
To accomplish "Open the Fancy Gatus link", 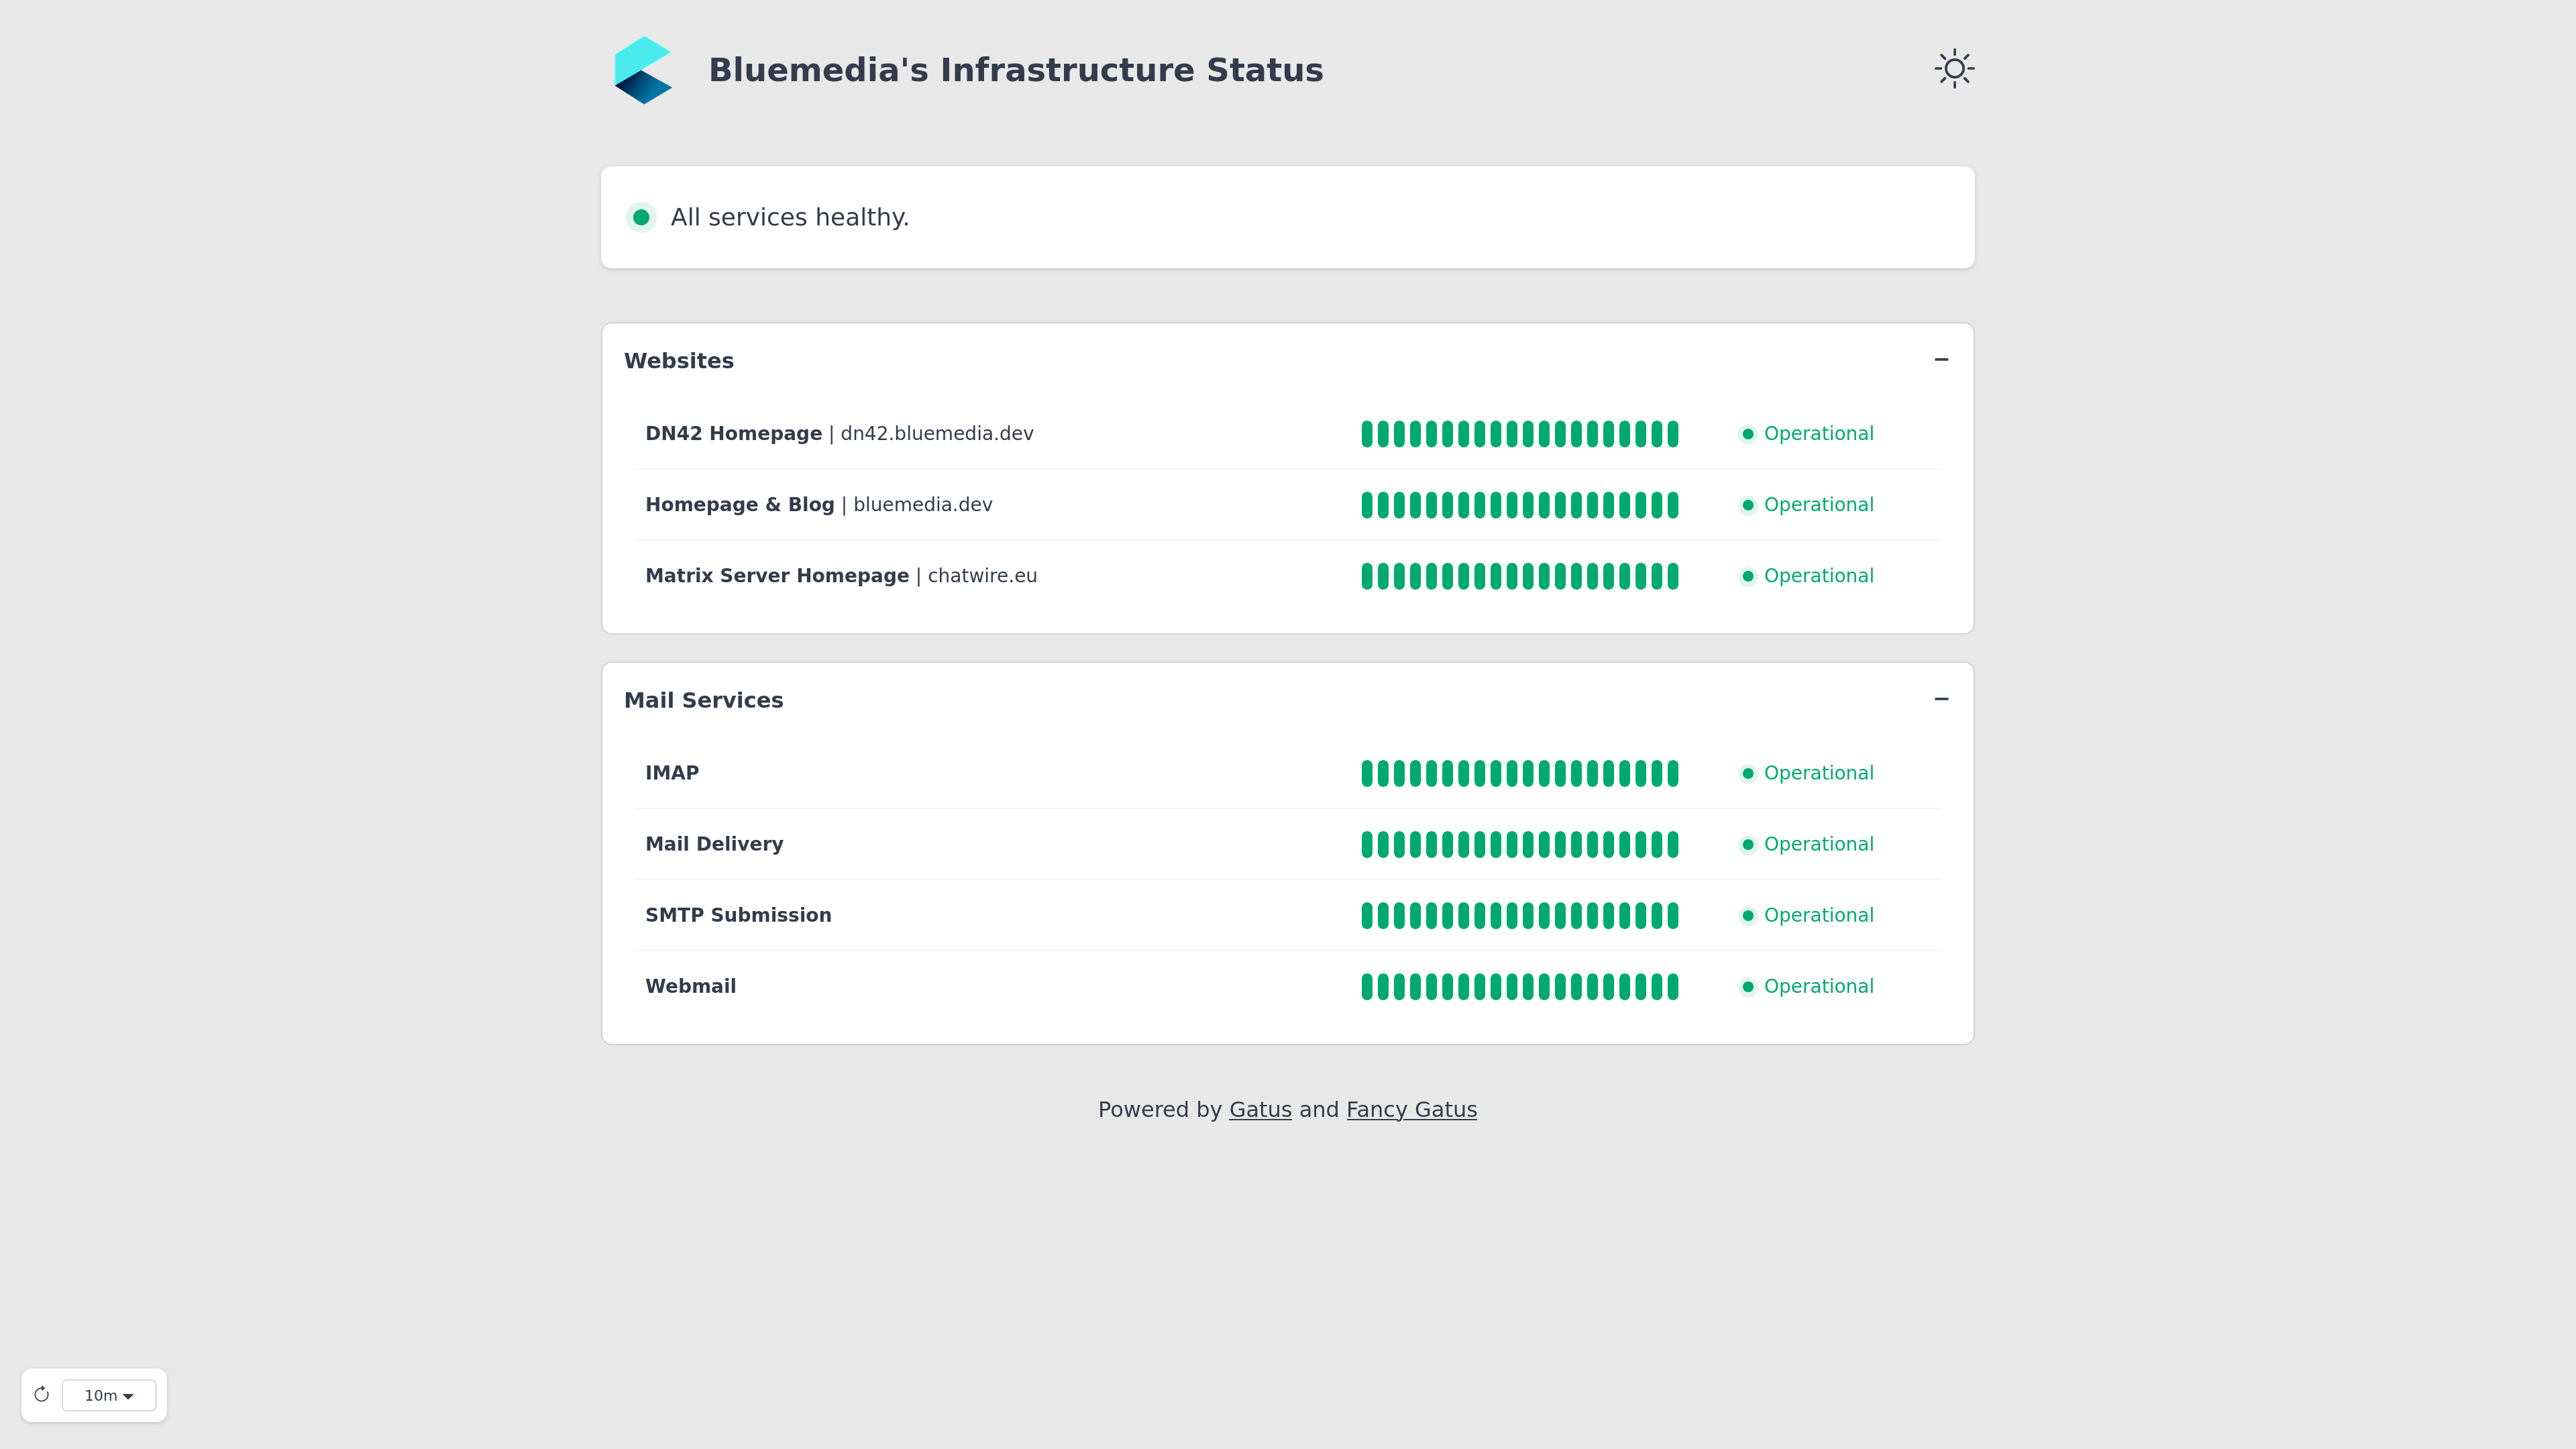I will 1411,1110.
